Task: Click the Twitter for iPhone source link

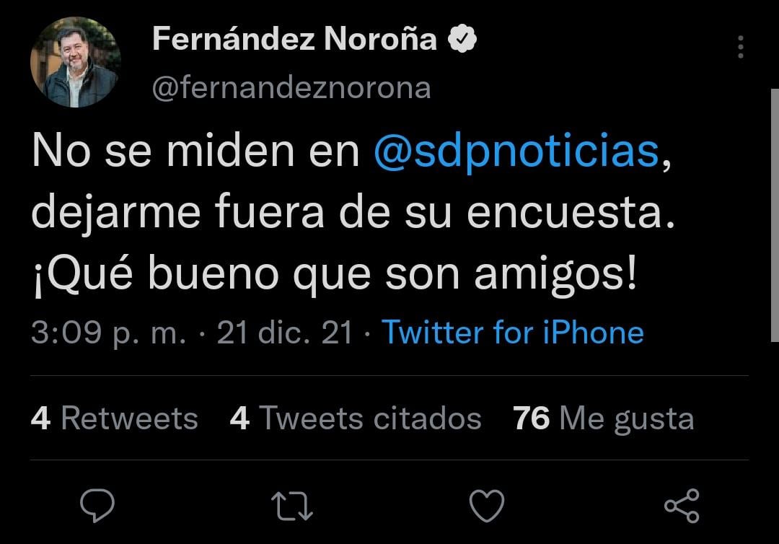Action: tap(512, 333)
